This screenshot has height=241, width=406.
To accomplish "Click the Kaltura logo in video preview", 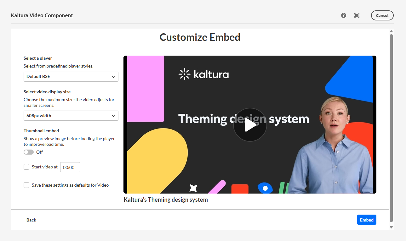I will pyautogui.click(x=203, y=74).
